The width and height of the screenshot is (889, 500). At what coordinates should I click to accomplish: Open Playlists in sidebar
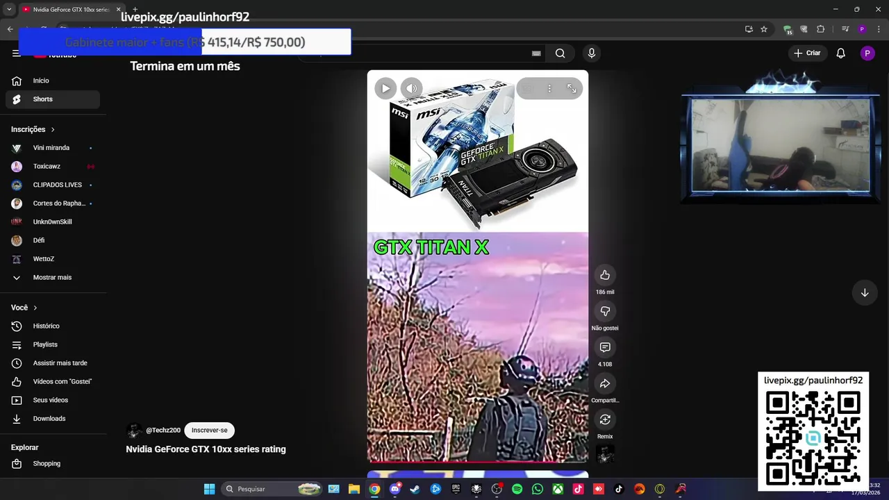click(x=53, y=344)
